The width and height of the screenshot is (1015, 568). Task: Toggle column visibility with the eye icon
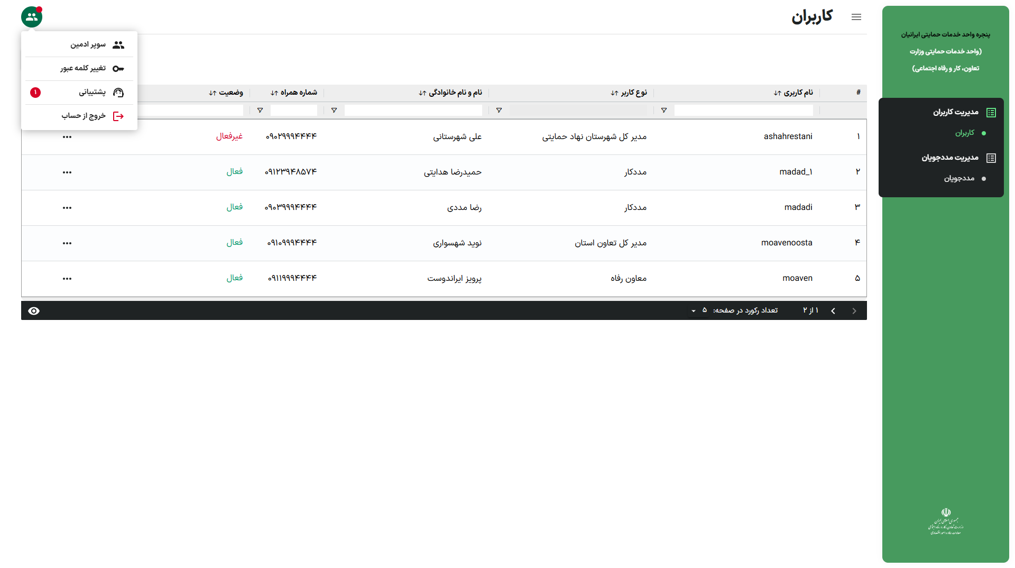click(34, 311)
